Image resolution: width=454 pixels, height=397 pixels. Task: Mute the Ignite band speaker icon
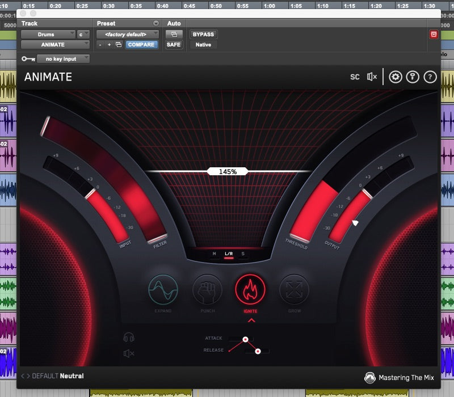pyautogui.click(x=129, y=353)
